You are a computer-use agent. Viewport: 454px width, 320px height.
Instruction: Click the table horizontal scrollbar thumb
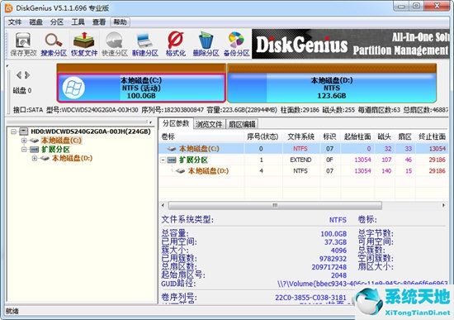pyautogui.click(x=275, y=205)
